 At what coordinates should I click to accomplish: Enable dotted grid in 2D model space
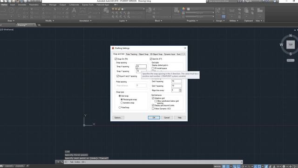153,68
